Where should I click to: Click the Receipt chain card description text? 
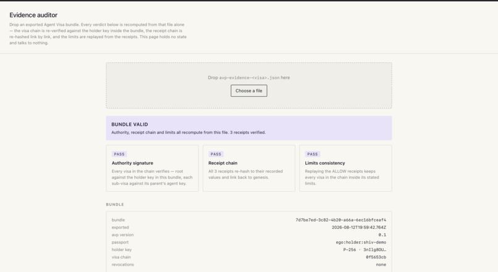click(x=245, y=175)
